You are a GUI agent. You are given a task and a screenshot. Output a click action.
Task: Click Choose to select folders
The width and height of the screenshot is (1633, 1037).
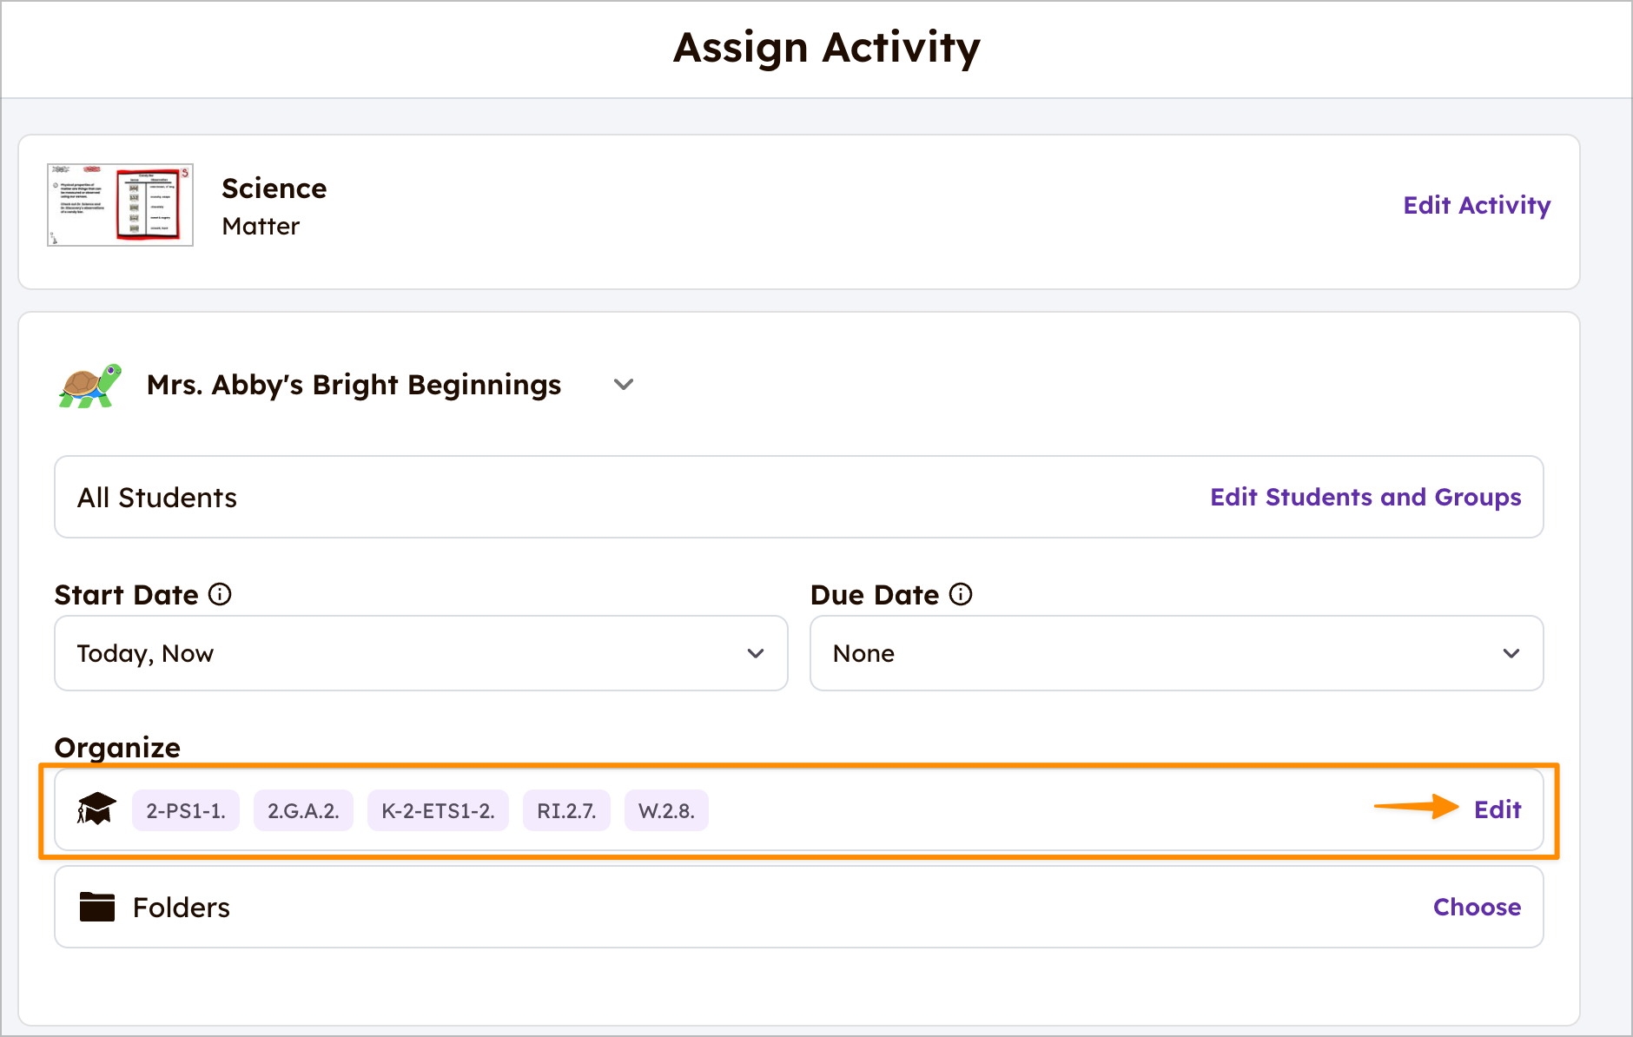pyautogui.click(x=1477, y=907)
